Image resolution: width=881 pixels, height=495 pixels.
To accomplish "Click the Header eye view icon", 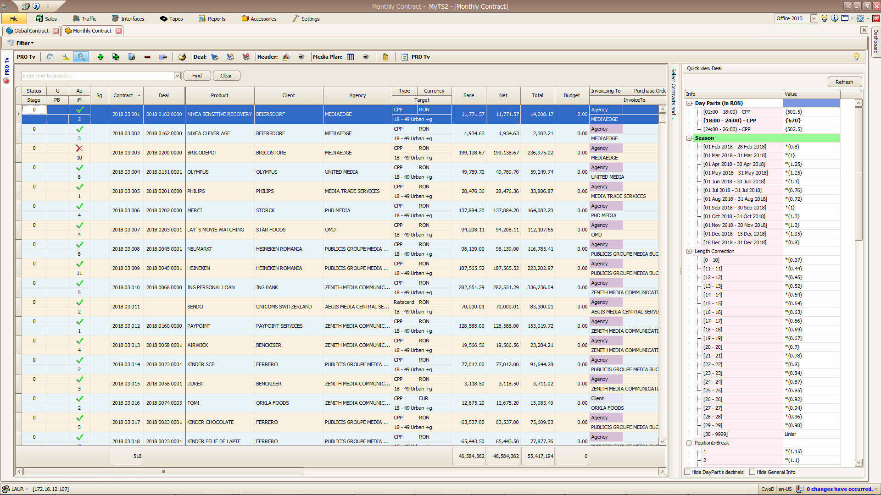I will (301, 57).
